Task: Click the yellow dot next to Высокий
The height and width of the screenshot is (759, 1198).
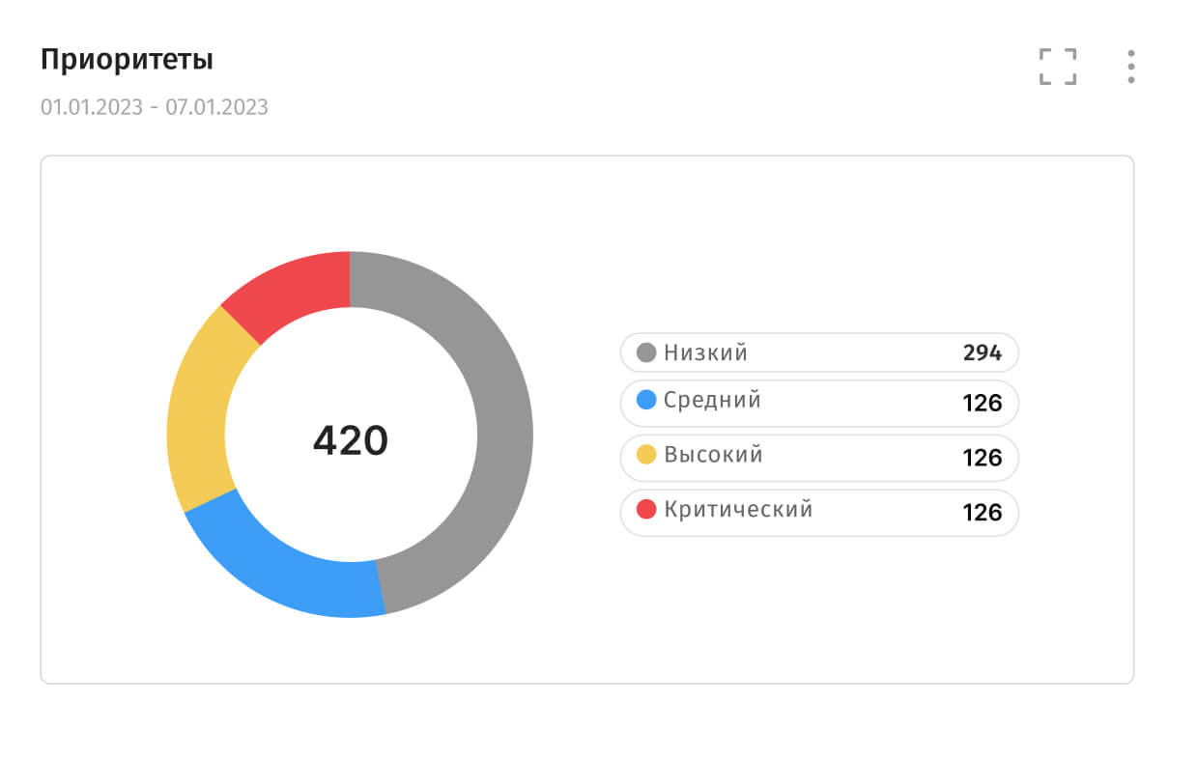Action: (646, 454)
